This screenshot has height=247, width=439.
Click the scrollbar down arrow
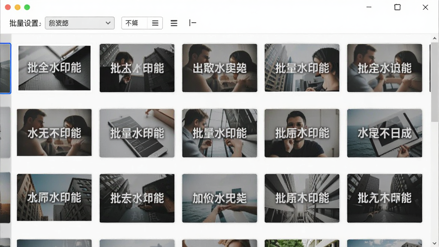435,244
